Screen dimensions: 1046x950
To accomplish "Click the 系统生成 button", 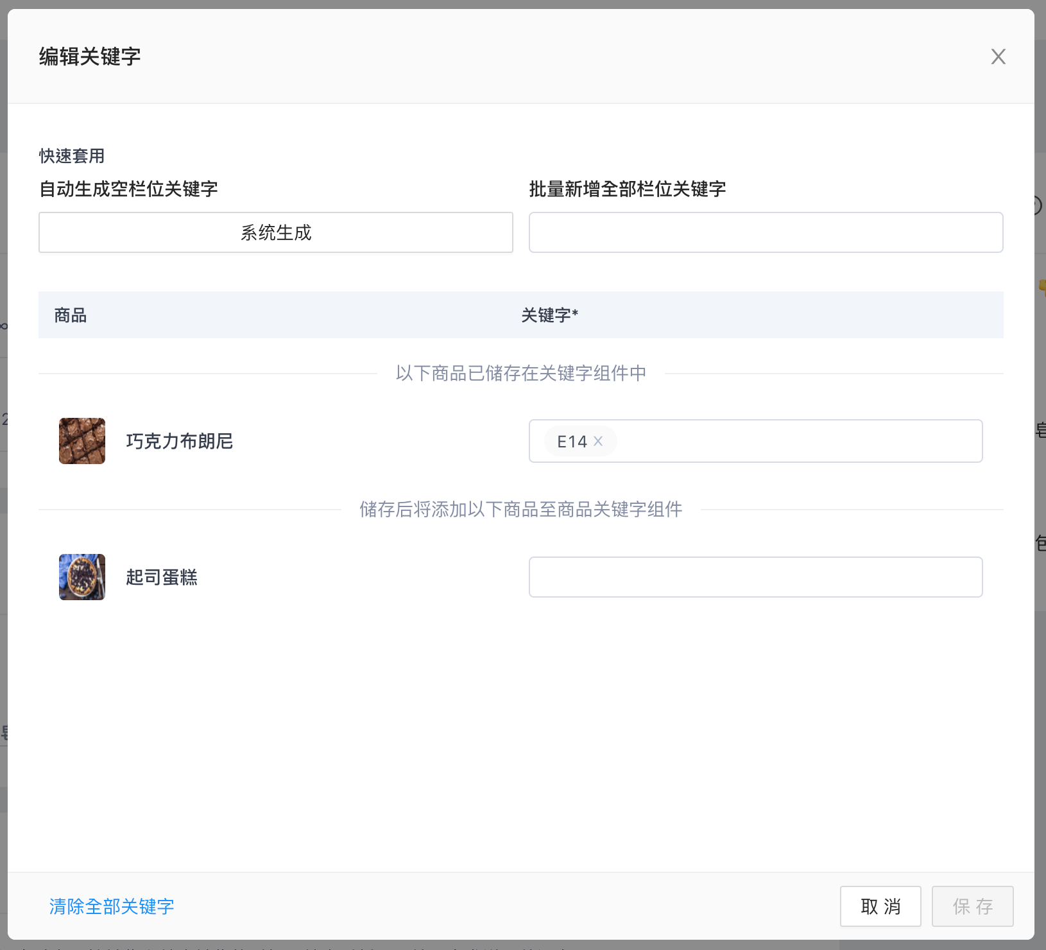I will 276,232.
